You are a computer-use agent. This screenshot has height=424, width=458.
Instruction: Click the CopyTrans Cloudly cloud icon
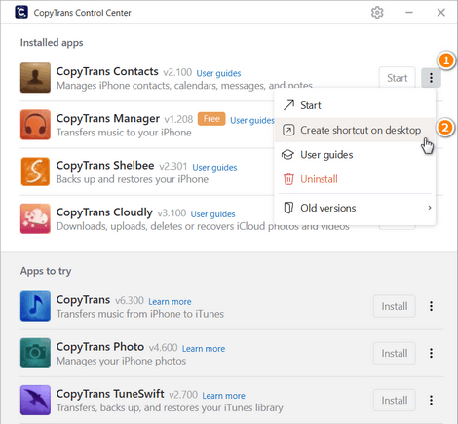[35, 218]
